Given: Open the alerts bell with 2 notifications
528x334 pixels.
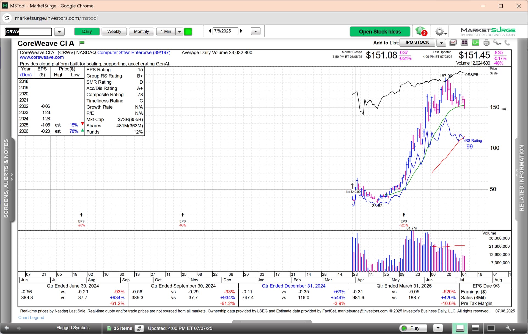Looking at the screenshot, I should [421, 31].
